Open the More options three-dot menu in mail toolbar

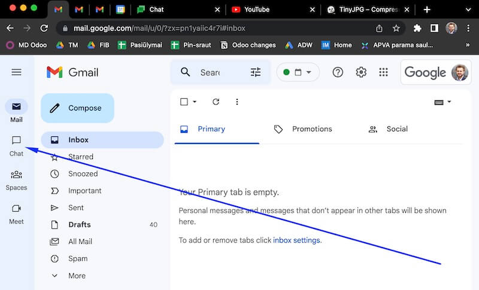(x=237, y=102)
